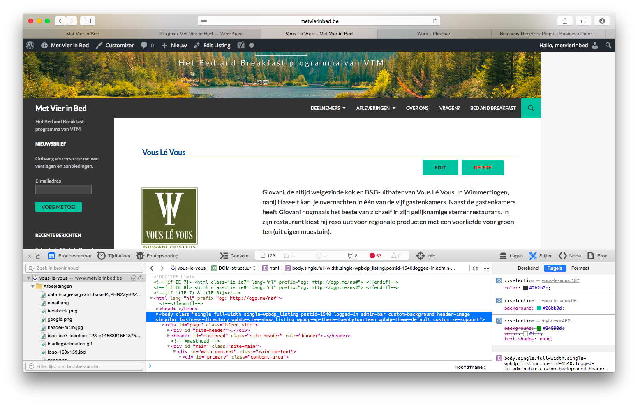Switch to the Werk - Plaatsen tab
The width and height of the screenshot is (638, 405).
coord(434,34)
